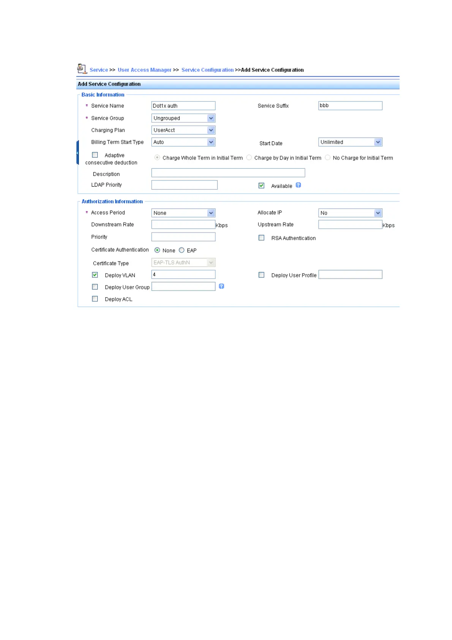Click the Service Name field
Image resolution: width=452 pixels, height=640 pixels.
tap(183, 106)
